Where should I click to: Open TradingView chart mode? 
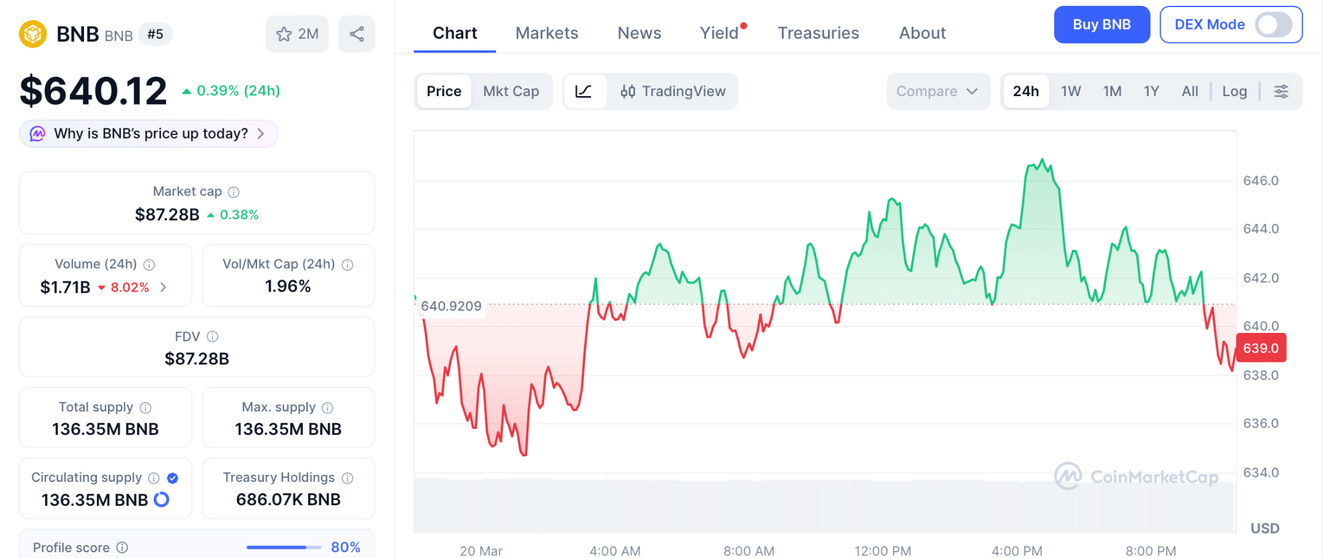672,92
